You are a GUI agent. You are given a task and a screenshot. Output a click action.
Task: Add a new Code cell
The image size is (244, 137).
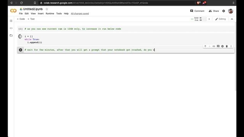click(x=21, y=19)
